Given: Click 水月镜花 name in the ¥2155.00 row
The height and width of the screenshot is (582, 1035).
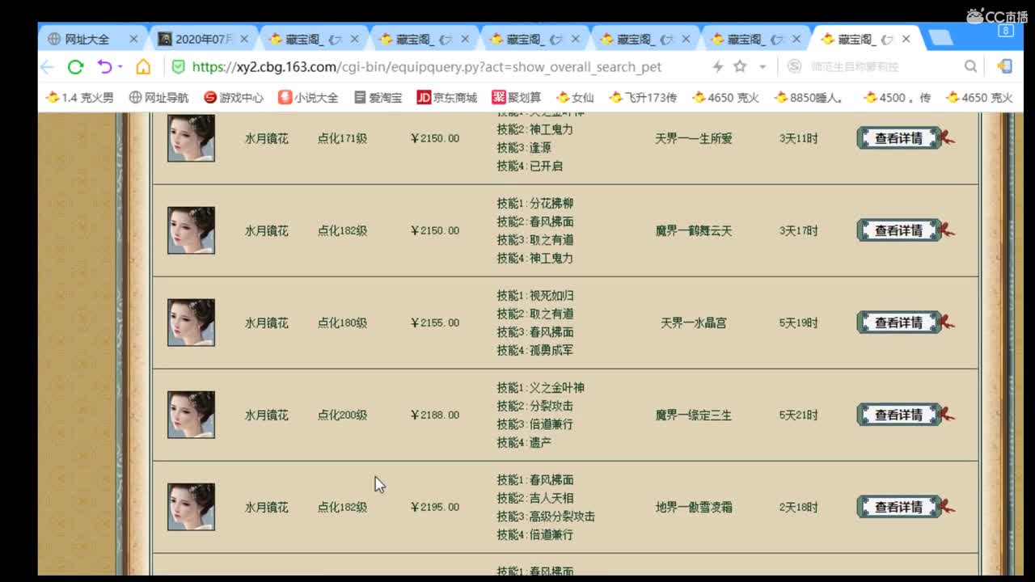Looking at the screenshot, I should pyautogui.click(x=266, y=323).
